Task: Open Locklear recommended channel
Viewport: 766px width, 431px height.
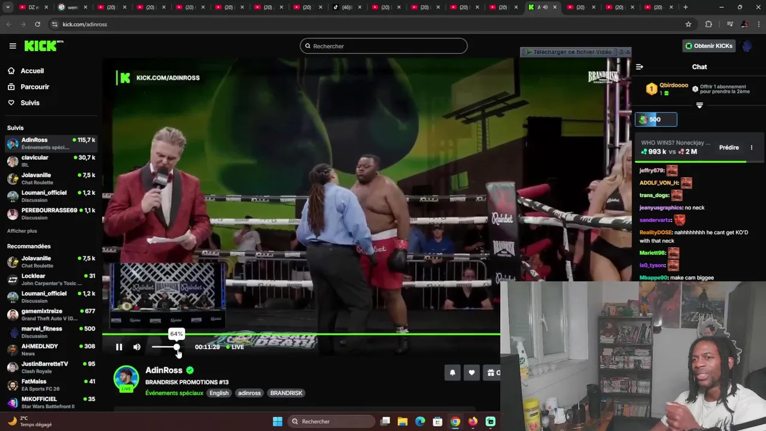Action: [x=51, y=280]
